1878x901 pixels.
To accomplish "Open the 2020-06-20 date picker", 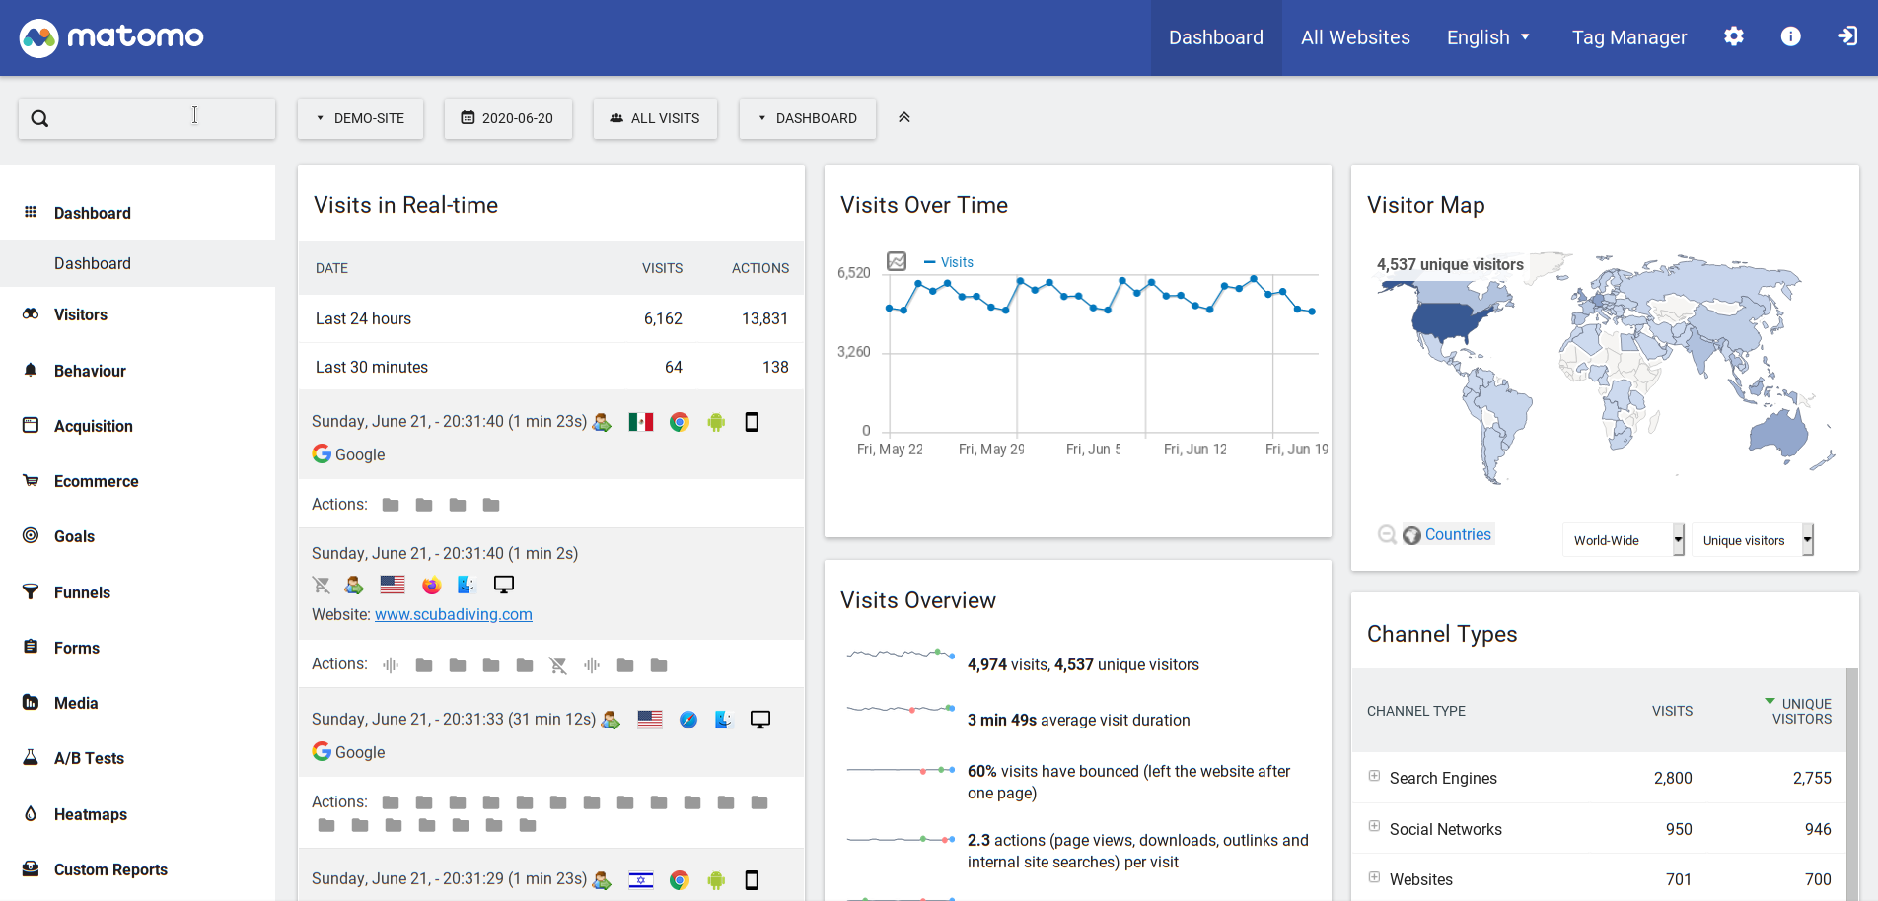I will [508, 118].
